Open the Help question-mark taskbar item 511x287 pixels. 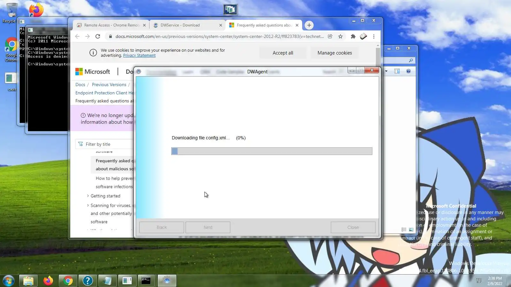click(88, 281)
